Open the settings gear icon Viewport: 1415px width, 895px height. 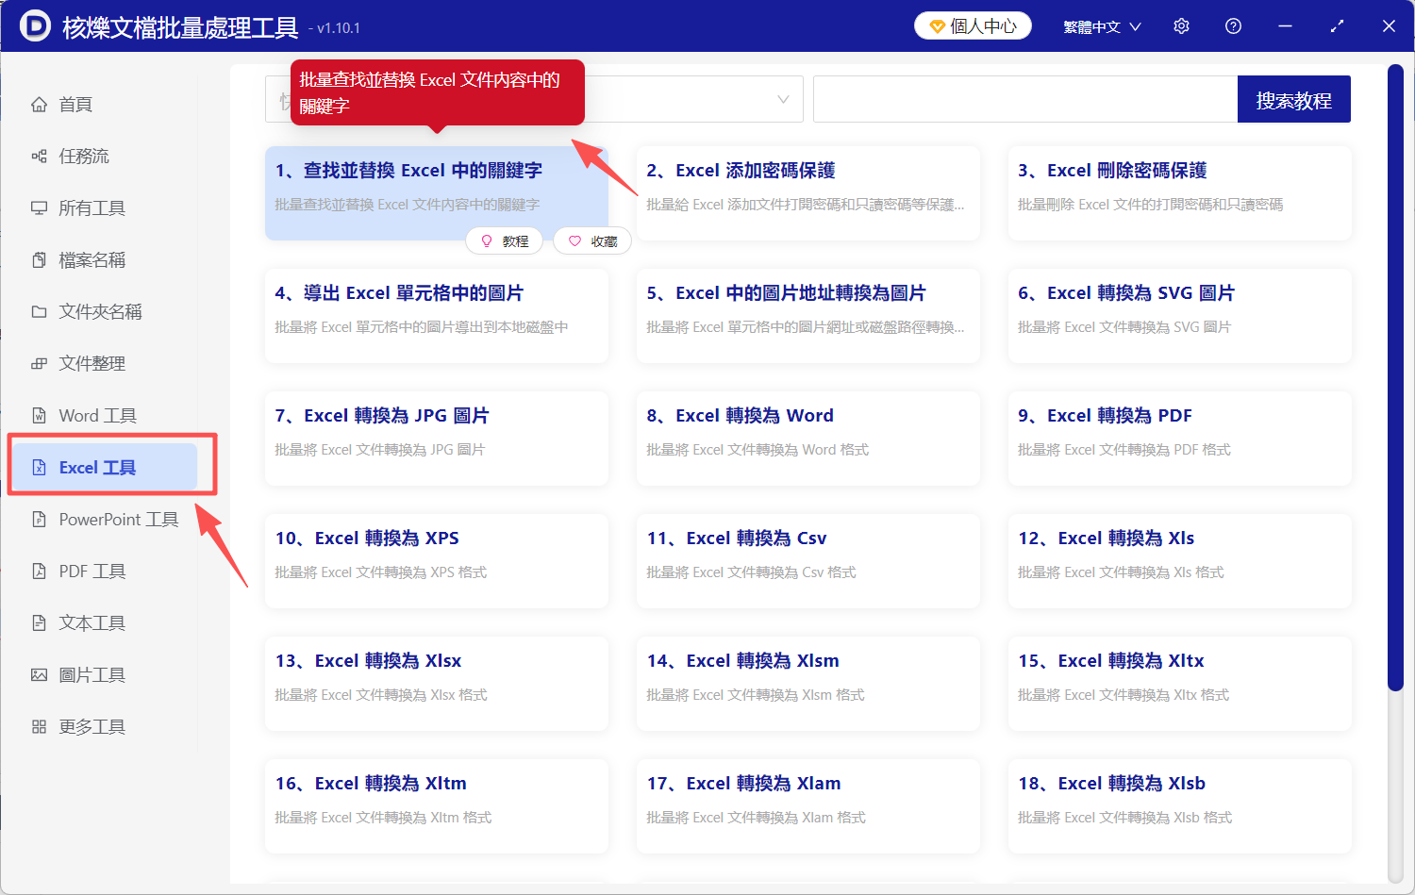pyautogui.click(x=1181, y=25)
